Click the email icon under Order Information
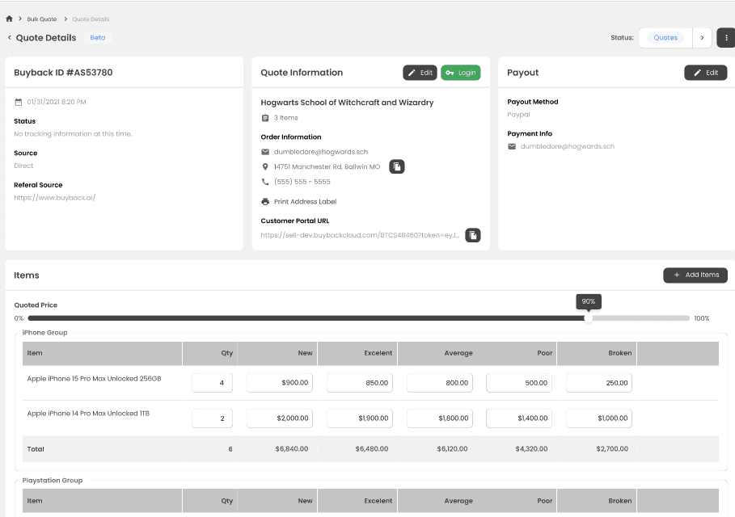 coord(265,152)
